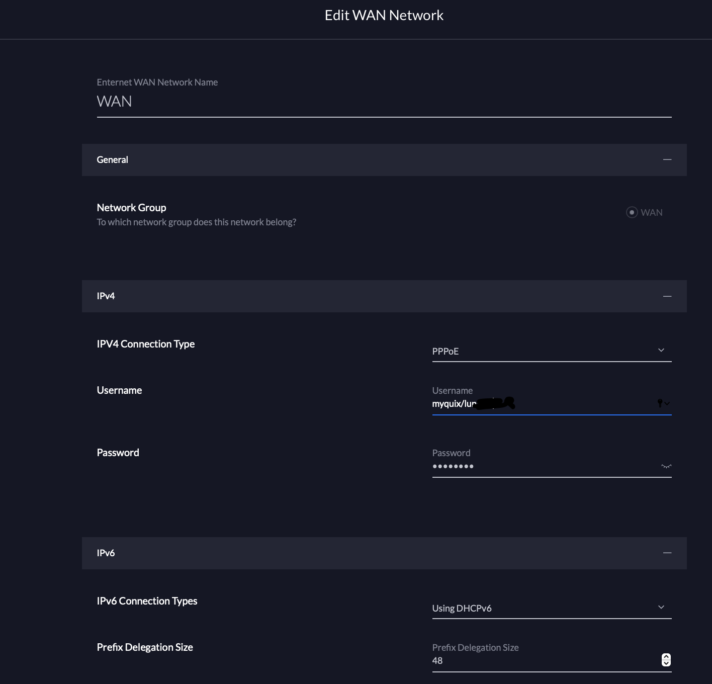Increase Prefix Delegation Size with up arrow

pos(666,657)
